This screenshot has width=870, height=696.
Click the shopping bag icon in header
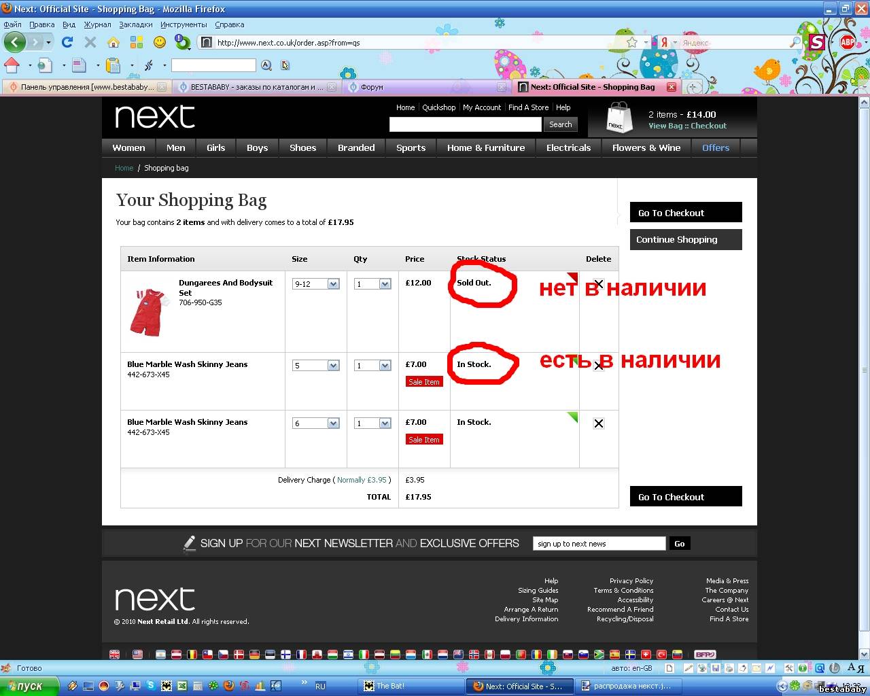618,117
